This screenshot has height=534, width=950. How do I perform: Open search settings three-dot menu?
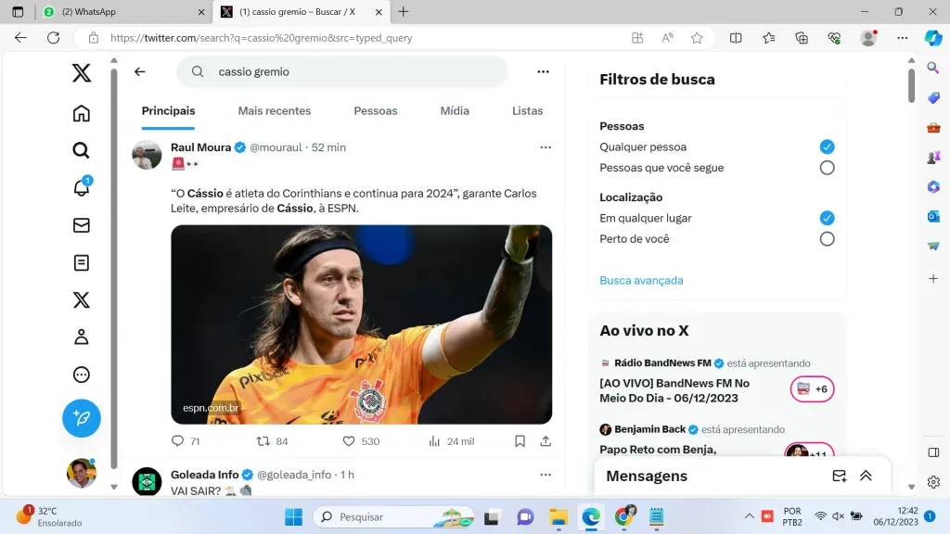point(544,71)
